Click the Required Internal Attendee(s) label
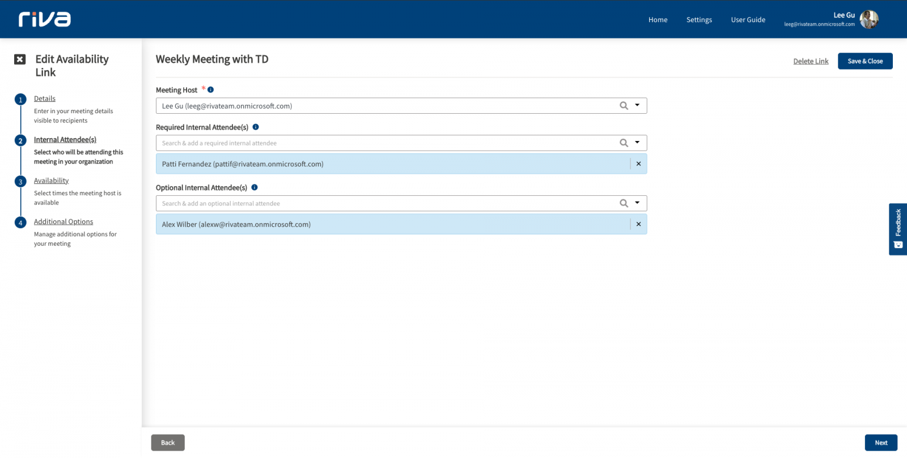The width and height of the screenshot is (907, 458). tap(202, 127)
